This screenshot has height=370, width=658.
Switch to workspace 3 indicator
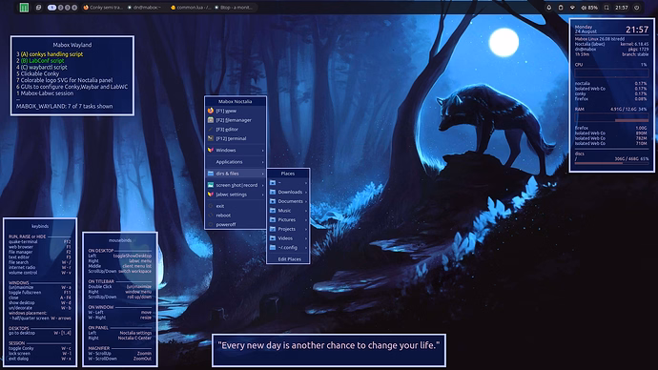[67, 7]
